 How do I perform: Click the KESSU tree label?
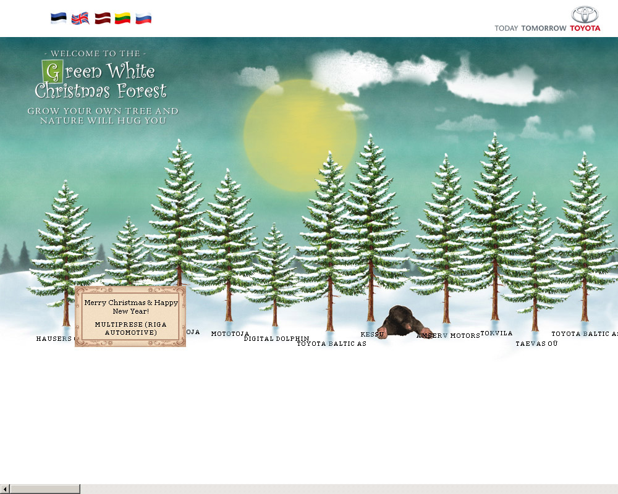coord(372,335)
